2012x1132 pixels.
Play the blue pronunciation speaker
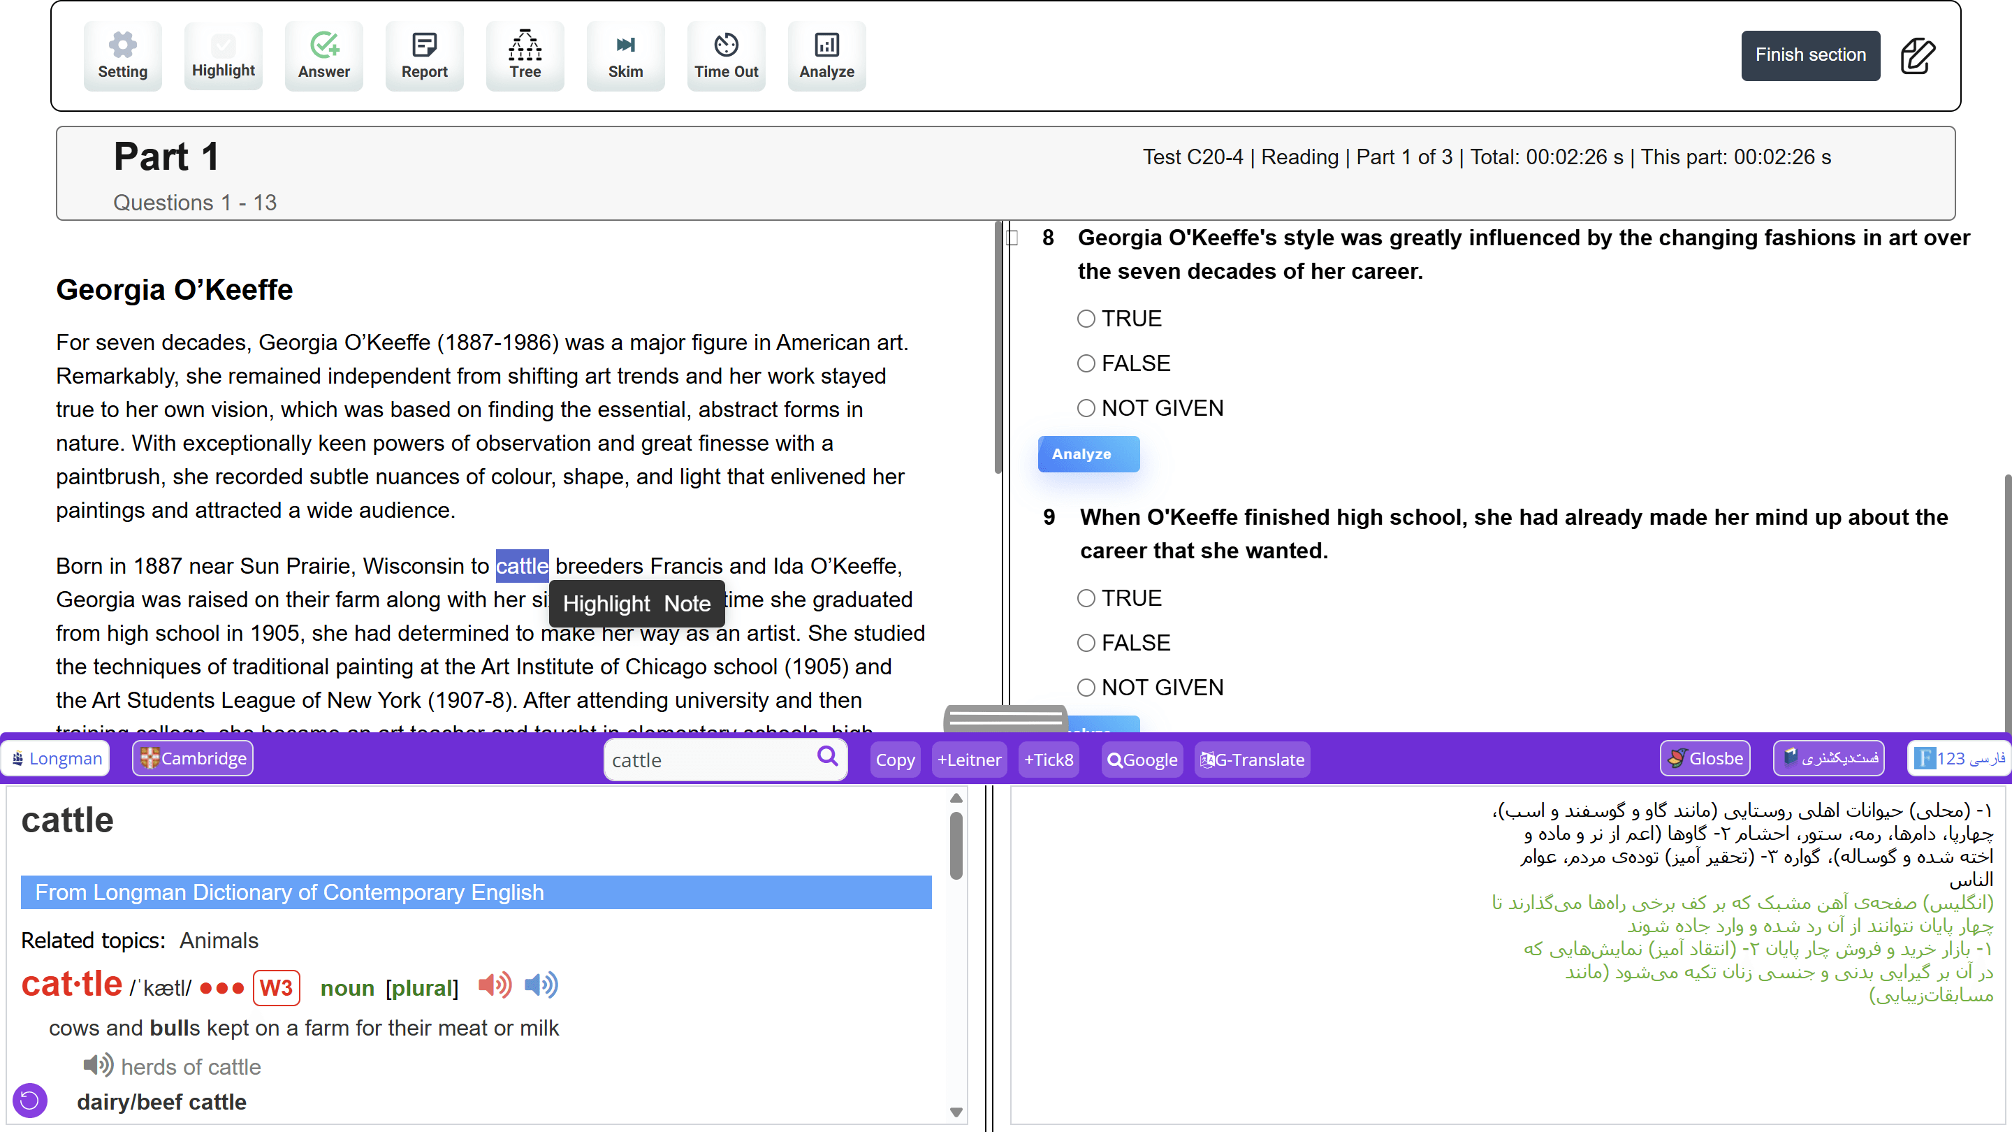click(541, 986)
